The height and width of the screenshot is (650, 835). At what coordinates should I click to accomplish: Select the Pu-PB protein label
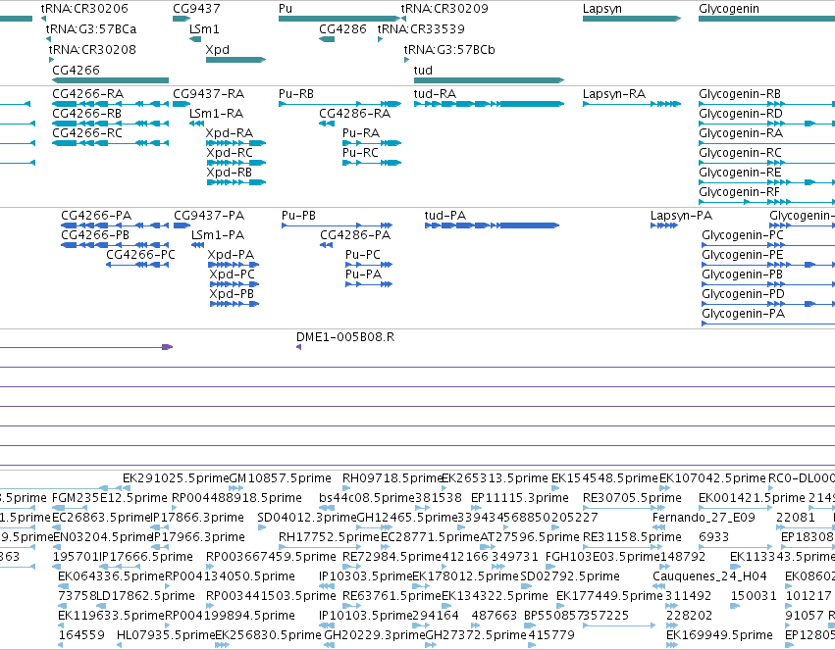click(298, 216)
